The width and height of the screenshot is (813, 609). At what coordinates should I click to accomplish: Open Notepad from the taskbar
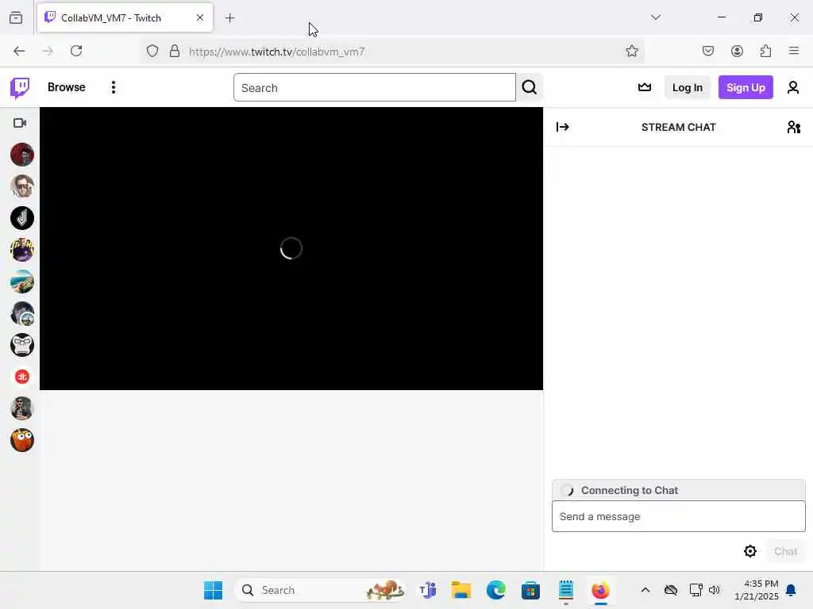[x=565, y=590]
